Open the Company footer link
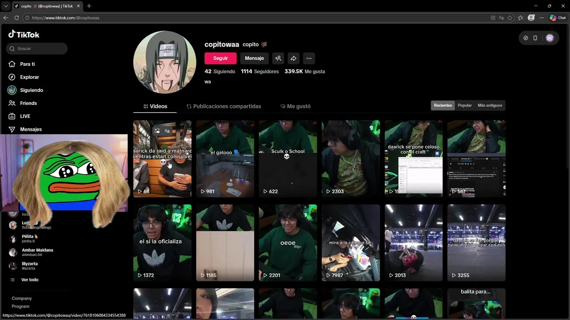 click(21, 298)
